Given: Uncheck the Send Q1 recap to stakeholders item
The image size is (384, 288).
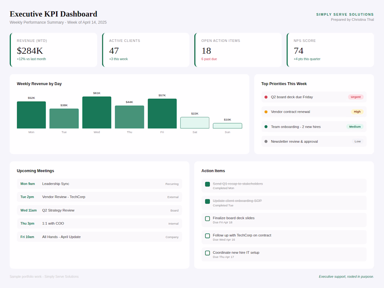Looking at the screenshot, I should coord(207,184).
